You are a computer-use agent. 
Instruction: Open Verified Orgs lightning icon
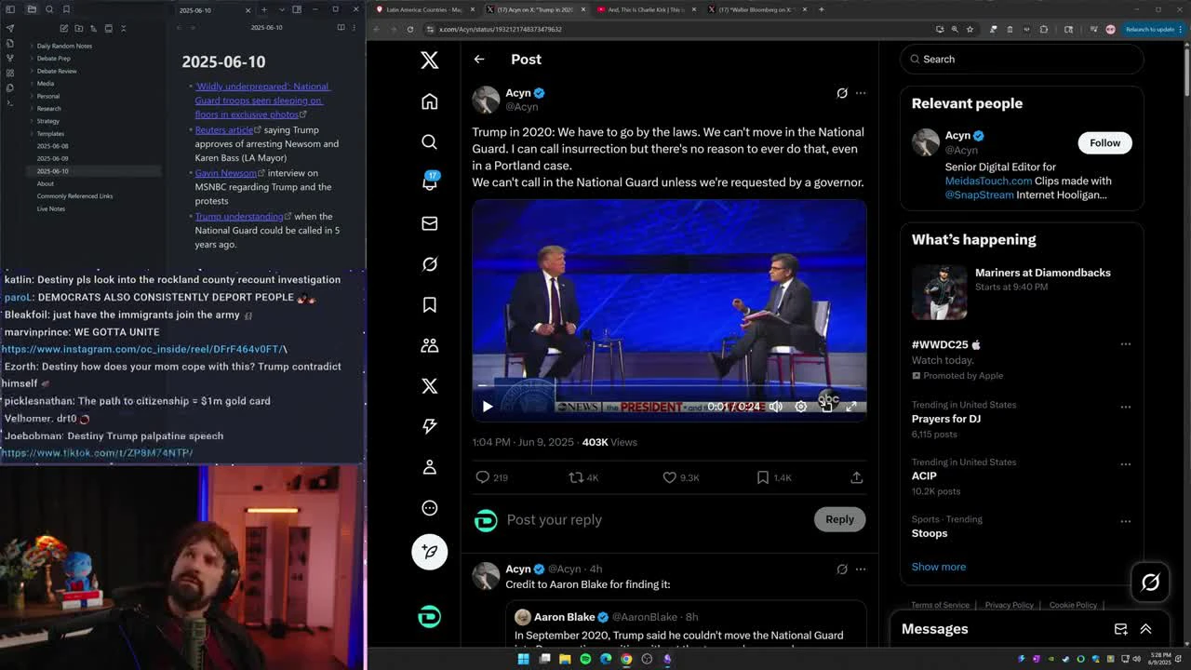pyautogui.click(x=429, y=426)
